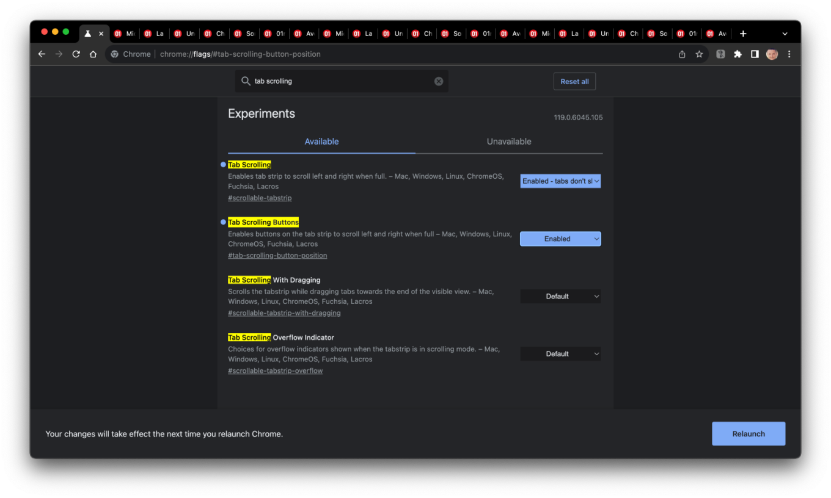Open the Tab Scrolling Overflow Indicator dropdown
Viewport: 831px width, 498px height.
[x=560, y=353]
